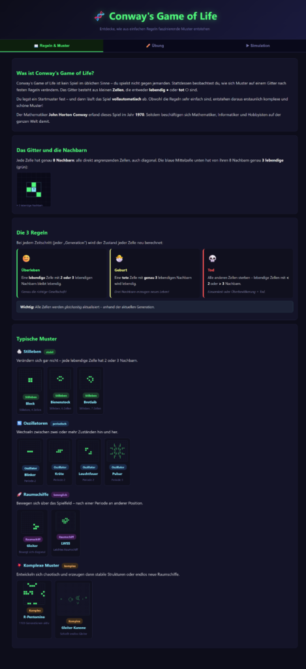The height and width of the screenshot is (669, 306).
Task: Click the hatching chick icon on Geburt card
Action: pyautogui.click(x=119, y=259)
